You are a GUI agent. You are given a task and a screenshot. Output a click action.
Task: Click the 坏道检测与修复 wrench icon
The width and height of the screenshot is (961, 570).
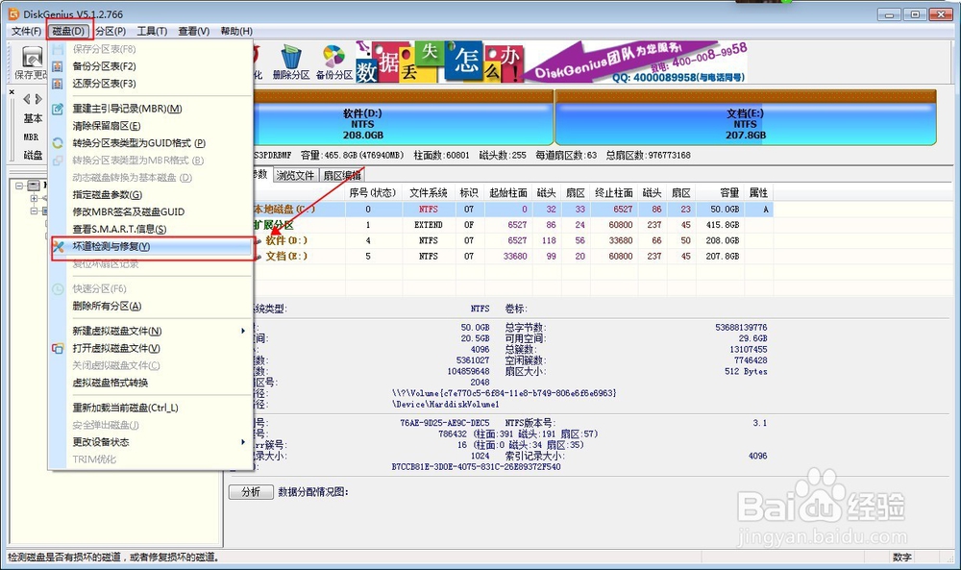[58, 246]
